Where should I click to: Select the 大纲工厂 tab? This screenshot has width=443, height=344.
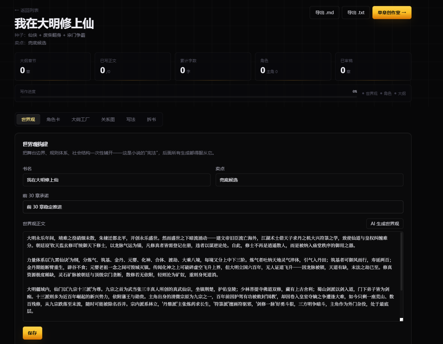pyautogui.click(x=80, y=119)
